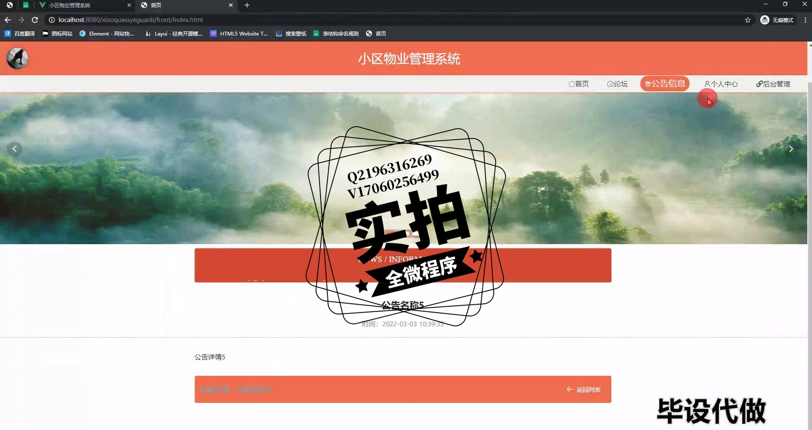Viewport: 812px width, 430px height.
Task: Close the 首页 tab
Action: [x=230, y=5]
